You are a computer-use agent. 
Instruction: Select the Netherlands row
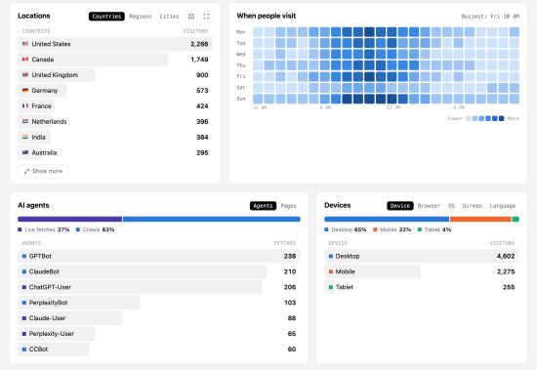pyautogui.click(x=115, y=121)
